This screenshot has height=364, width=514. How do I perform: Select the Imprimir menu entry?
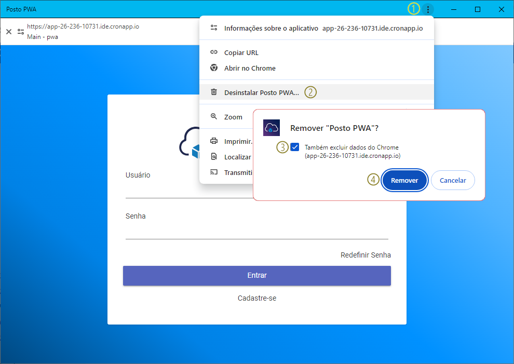click(226, 141)
